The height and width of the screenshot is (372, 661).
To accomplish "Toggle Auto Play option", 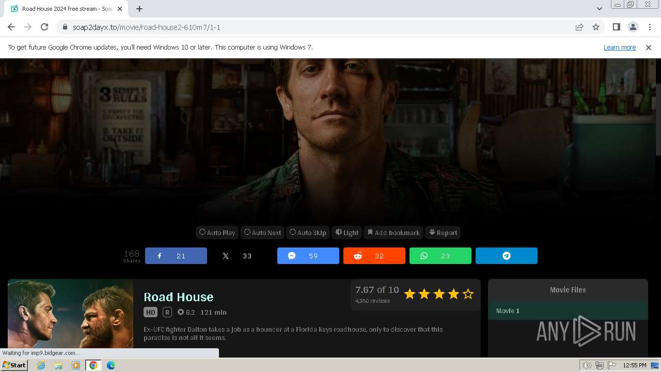I will tap(217, 233).
